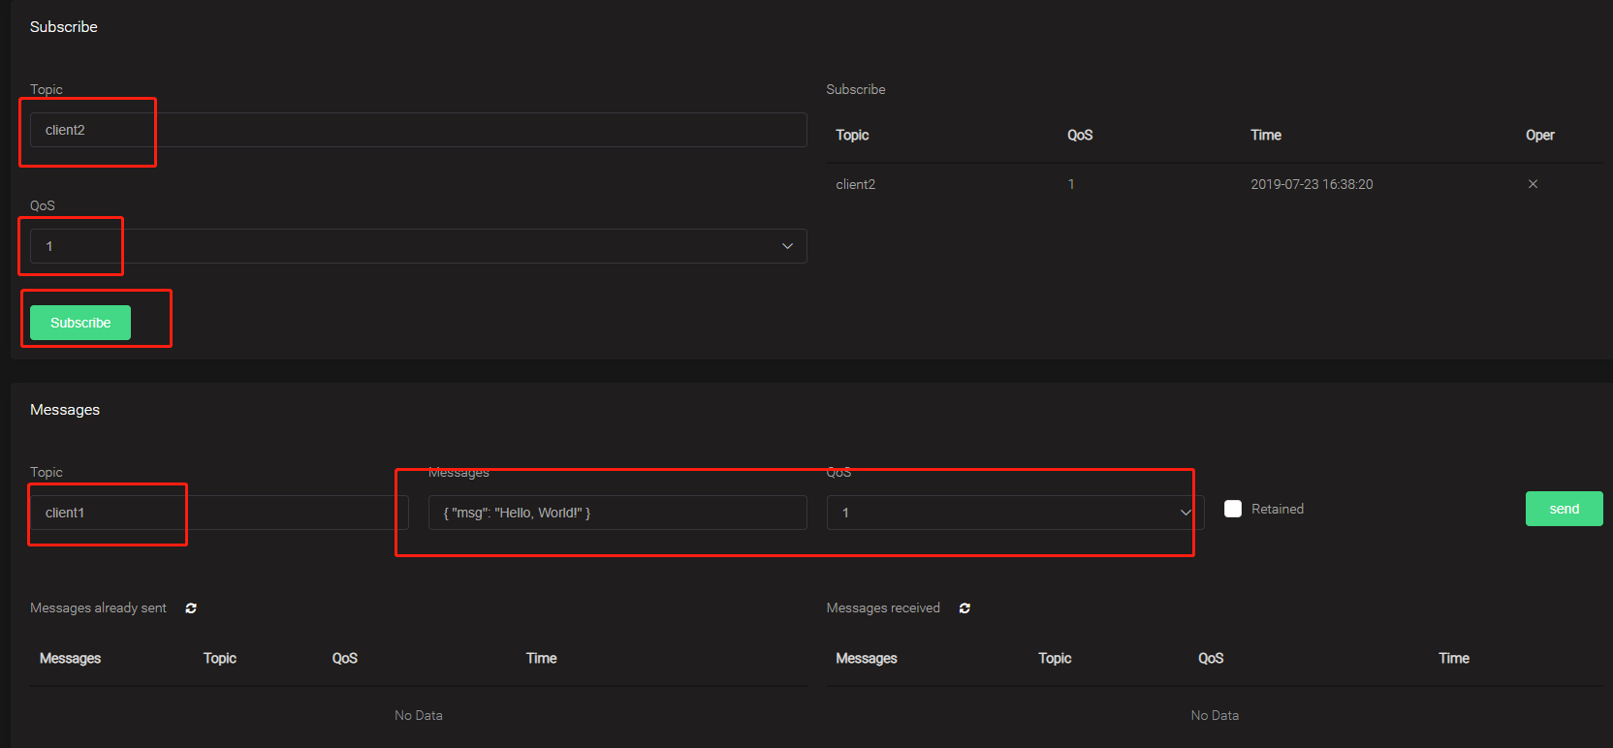1613x748 pixels.
Task: Click No Data under Messages received
Action: tap(1215, 715)
